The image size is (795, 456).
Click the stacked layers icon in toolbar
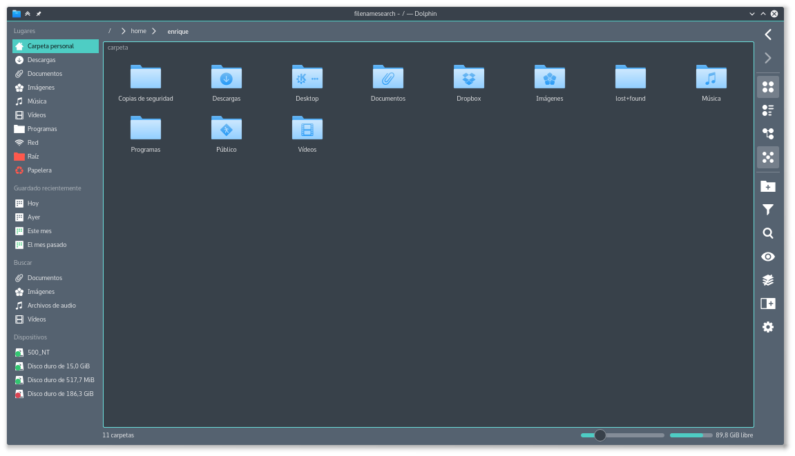(767, 280)
